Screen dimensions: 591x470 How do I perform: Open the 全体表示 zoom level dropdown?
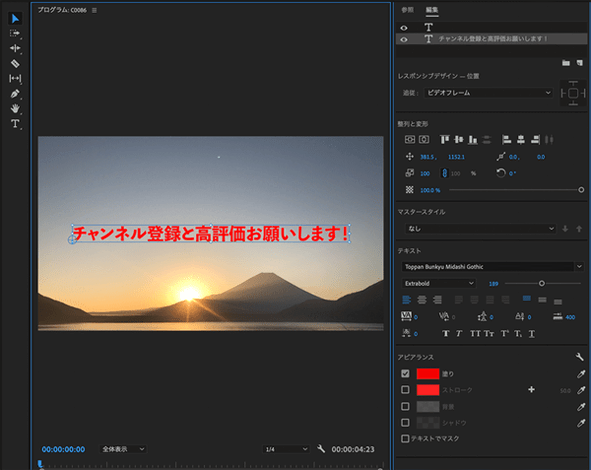coord(123,449)
